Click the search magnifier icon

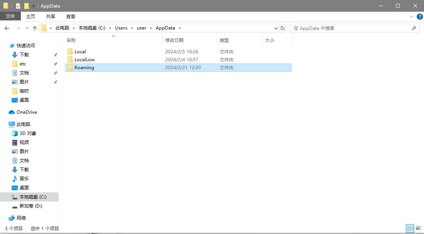coord(414,28)
